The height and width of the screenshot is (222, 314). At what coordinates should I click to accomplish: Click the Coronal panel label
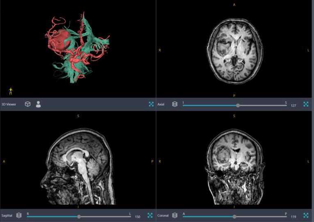coord(163,215)
